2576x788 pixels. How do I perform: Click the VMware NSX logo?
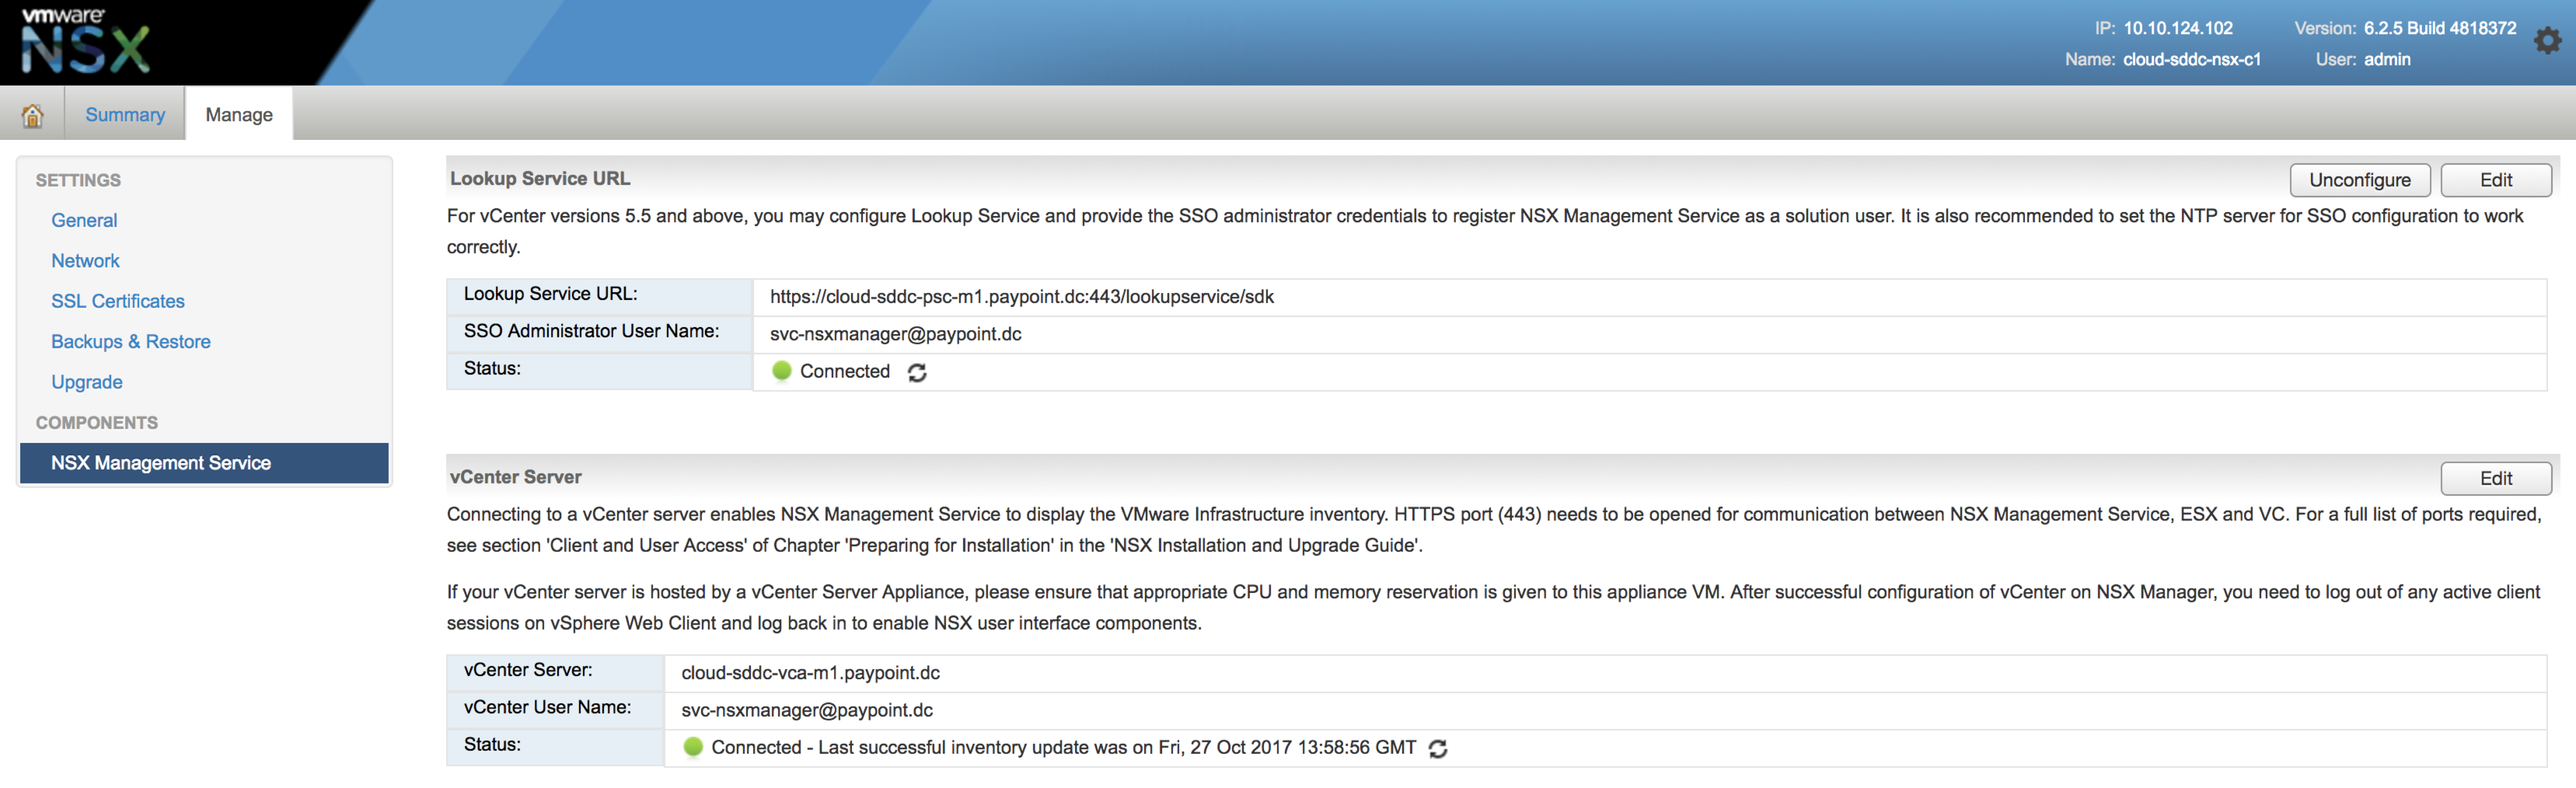click(x=85, y=42)
